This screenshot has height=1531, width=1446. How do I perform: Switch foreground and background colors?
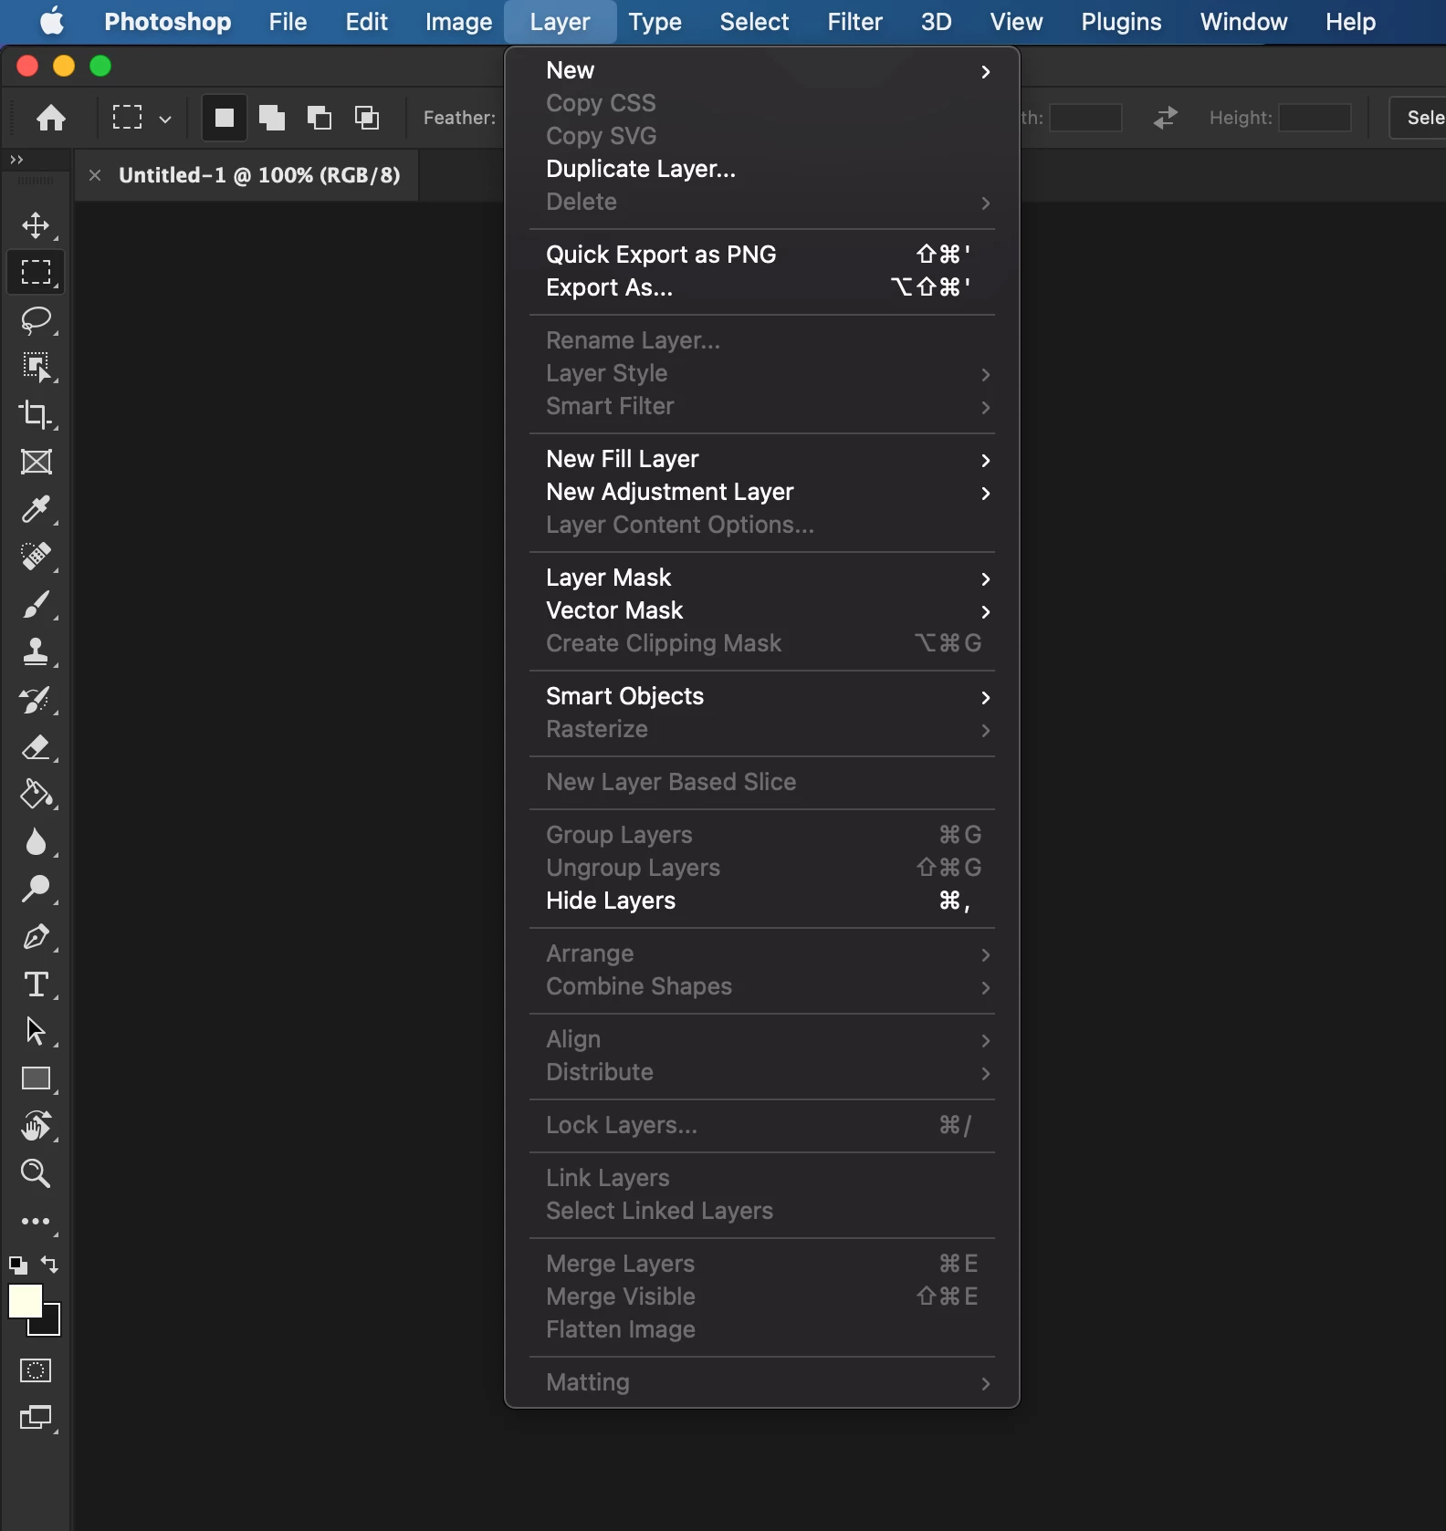click(49, 1265)
